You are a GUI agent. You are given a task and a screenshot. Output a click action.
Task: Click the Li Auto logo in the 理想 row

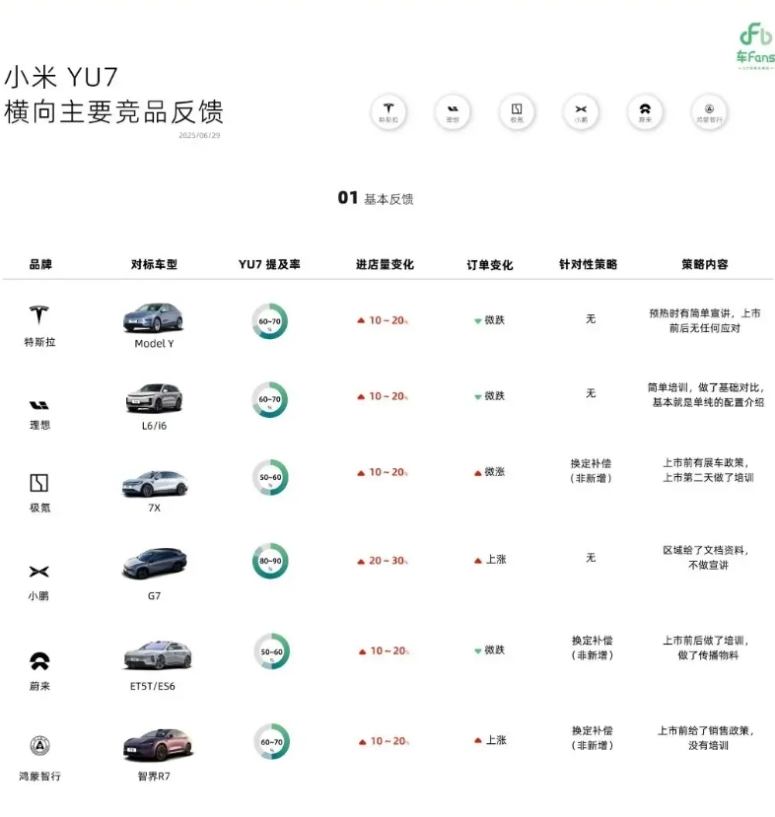(39, 405)
